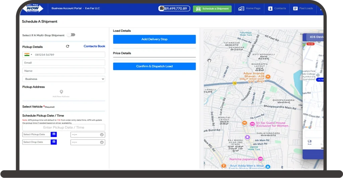Image resolution: width=343 pixels, height=178 pixels.
Task: Expand the Business type dropdown
Action: click(x=64, y=79)
